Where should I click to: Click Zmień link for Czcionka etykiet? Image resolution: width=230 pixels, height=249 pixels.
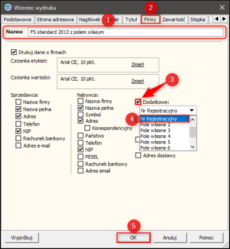138,65
